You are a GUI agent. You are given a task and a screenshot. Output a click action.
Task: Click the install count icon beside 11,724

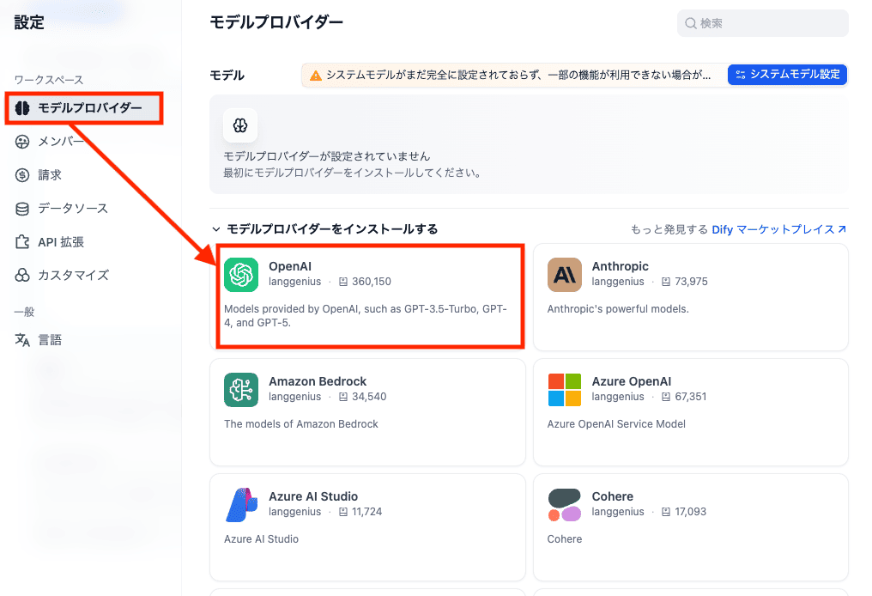pyautogui.click(x=343, y=512)
